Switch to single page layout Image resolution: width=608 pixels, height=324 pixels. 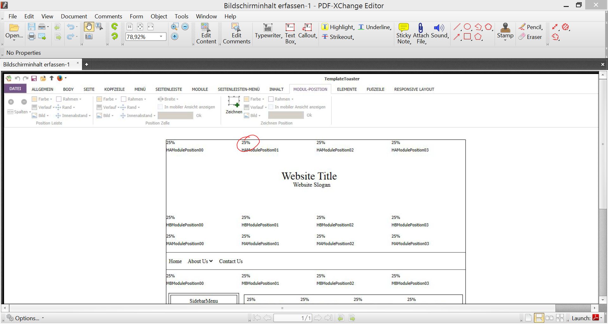point(528,318)
